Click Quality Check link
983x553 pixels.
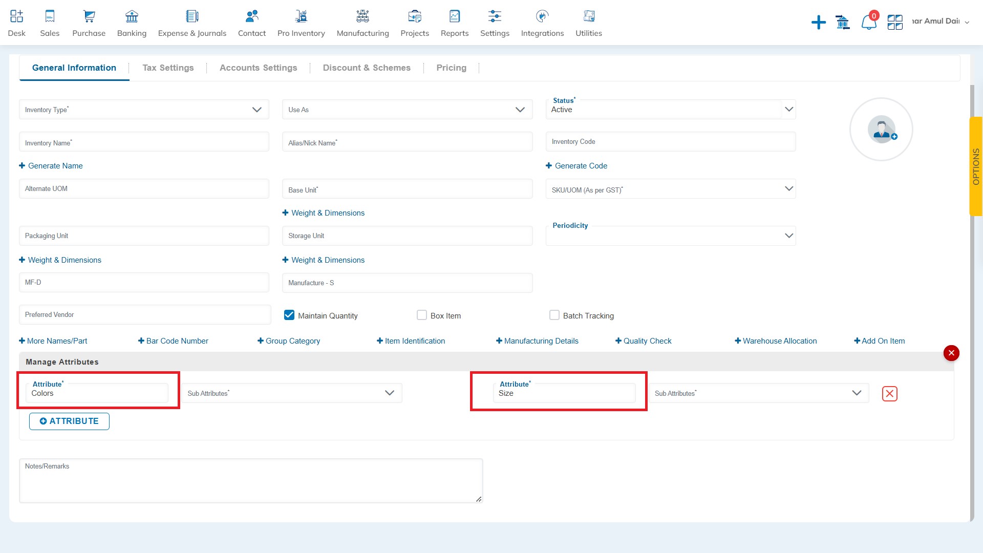(643, 341)
